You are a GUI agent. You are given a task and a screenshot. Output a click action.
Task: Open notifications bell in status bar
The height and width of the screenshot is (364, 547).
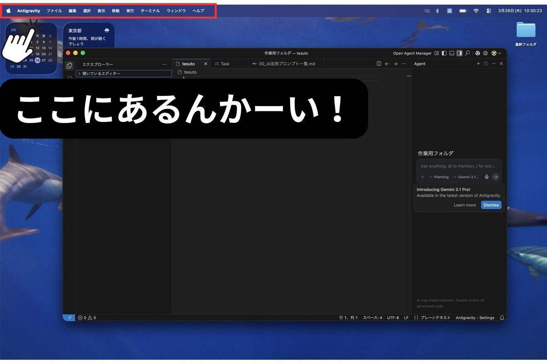(502, 318)
